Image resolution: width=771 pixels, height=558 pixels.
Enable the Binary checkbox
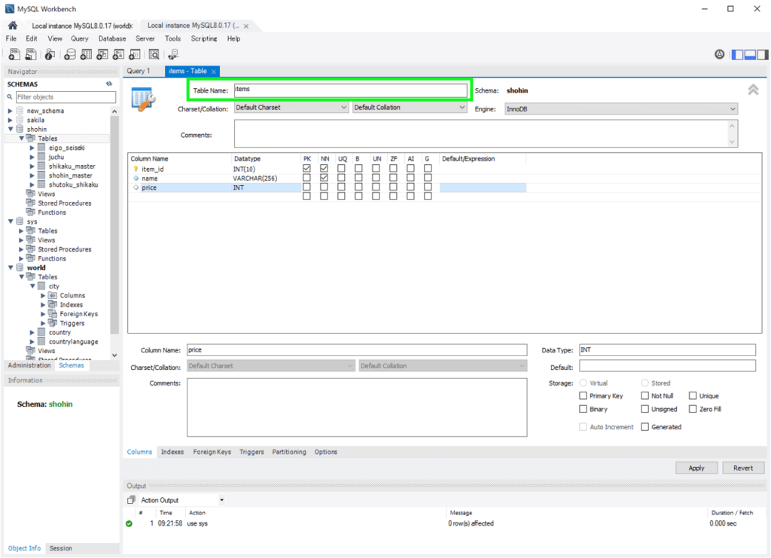click(x=584, y=409)
